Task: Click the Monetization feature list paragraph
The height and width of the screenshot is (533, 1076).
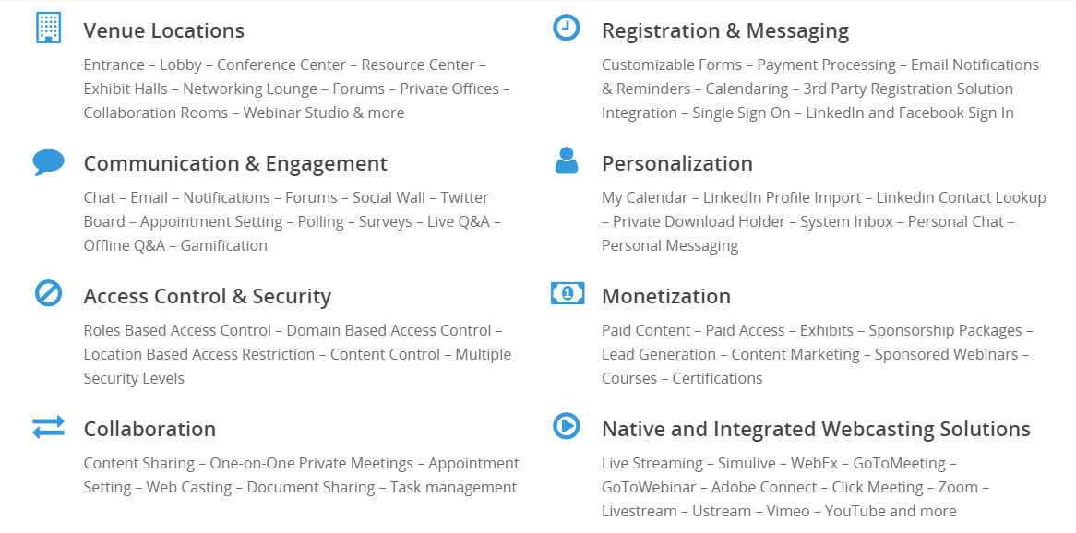Action: 817,354
